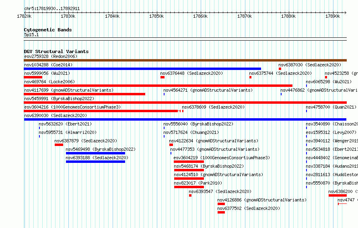Open nsv6378609 (Sedlazeck2020) variant
The width and height of the screenshot is (358, 228).
(213, 107)
